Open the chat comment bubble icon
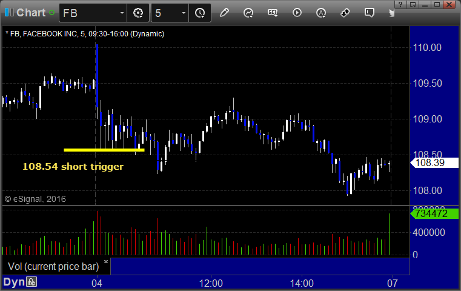Screen dimensions: 461x291 click(x=370, y=13)
